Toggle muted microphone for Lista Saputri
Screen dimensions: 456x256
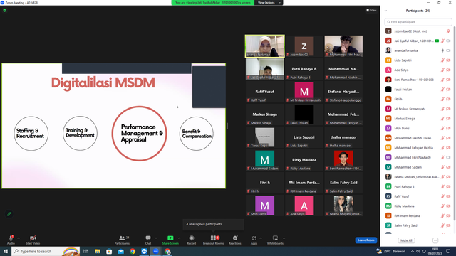[x=442, y=60]
